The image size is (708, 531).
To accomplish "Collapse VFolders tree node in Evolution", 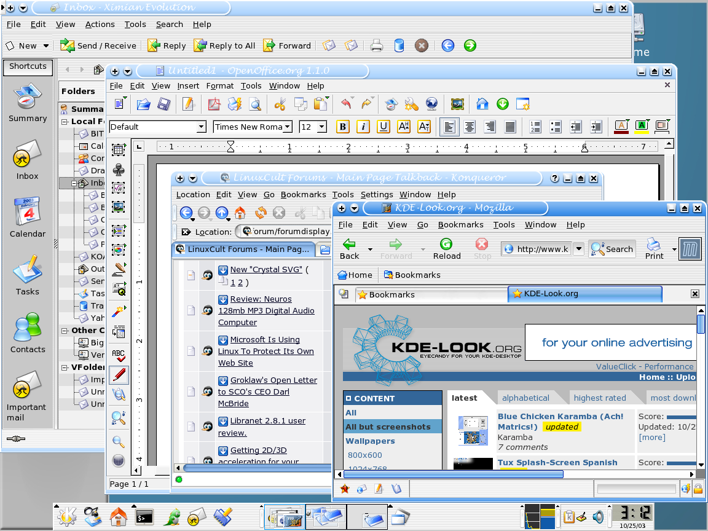I will point(65,368).
